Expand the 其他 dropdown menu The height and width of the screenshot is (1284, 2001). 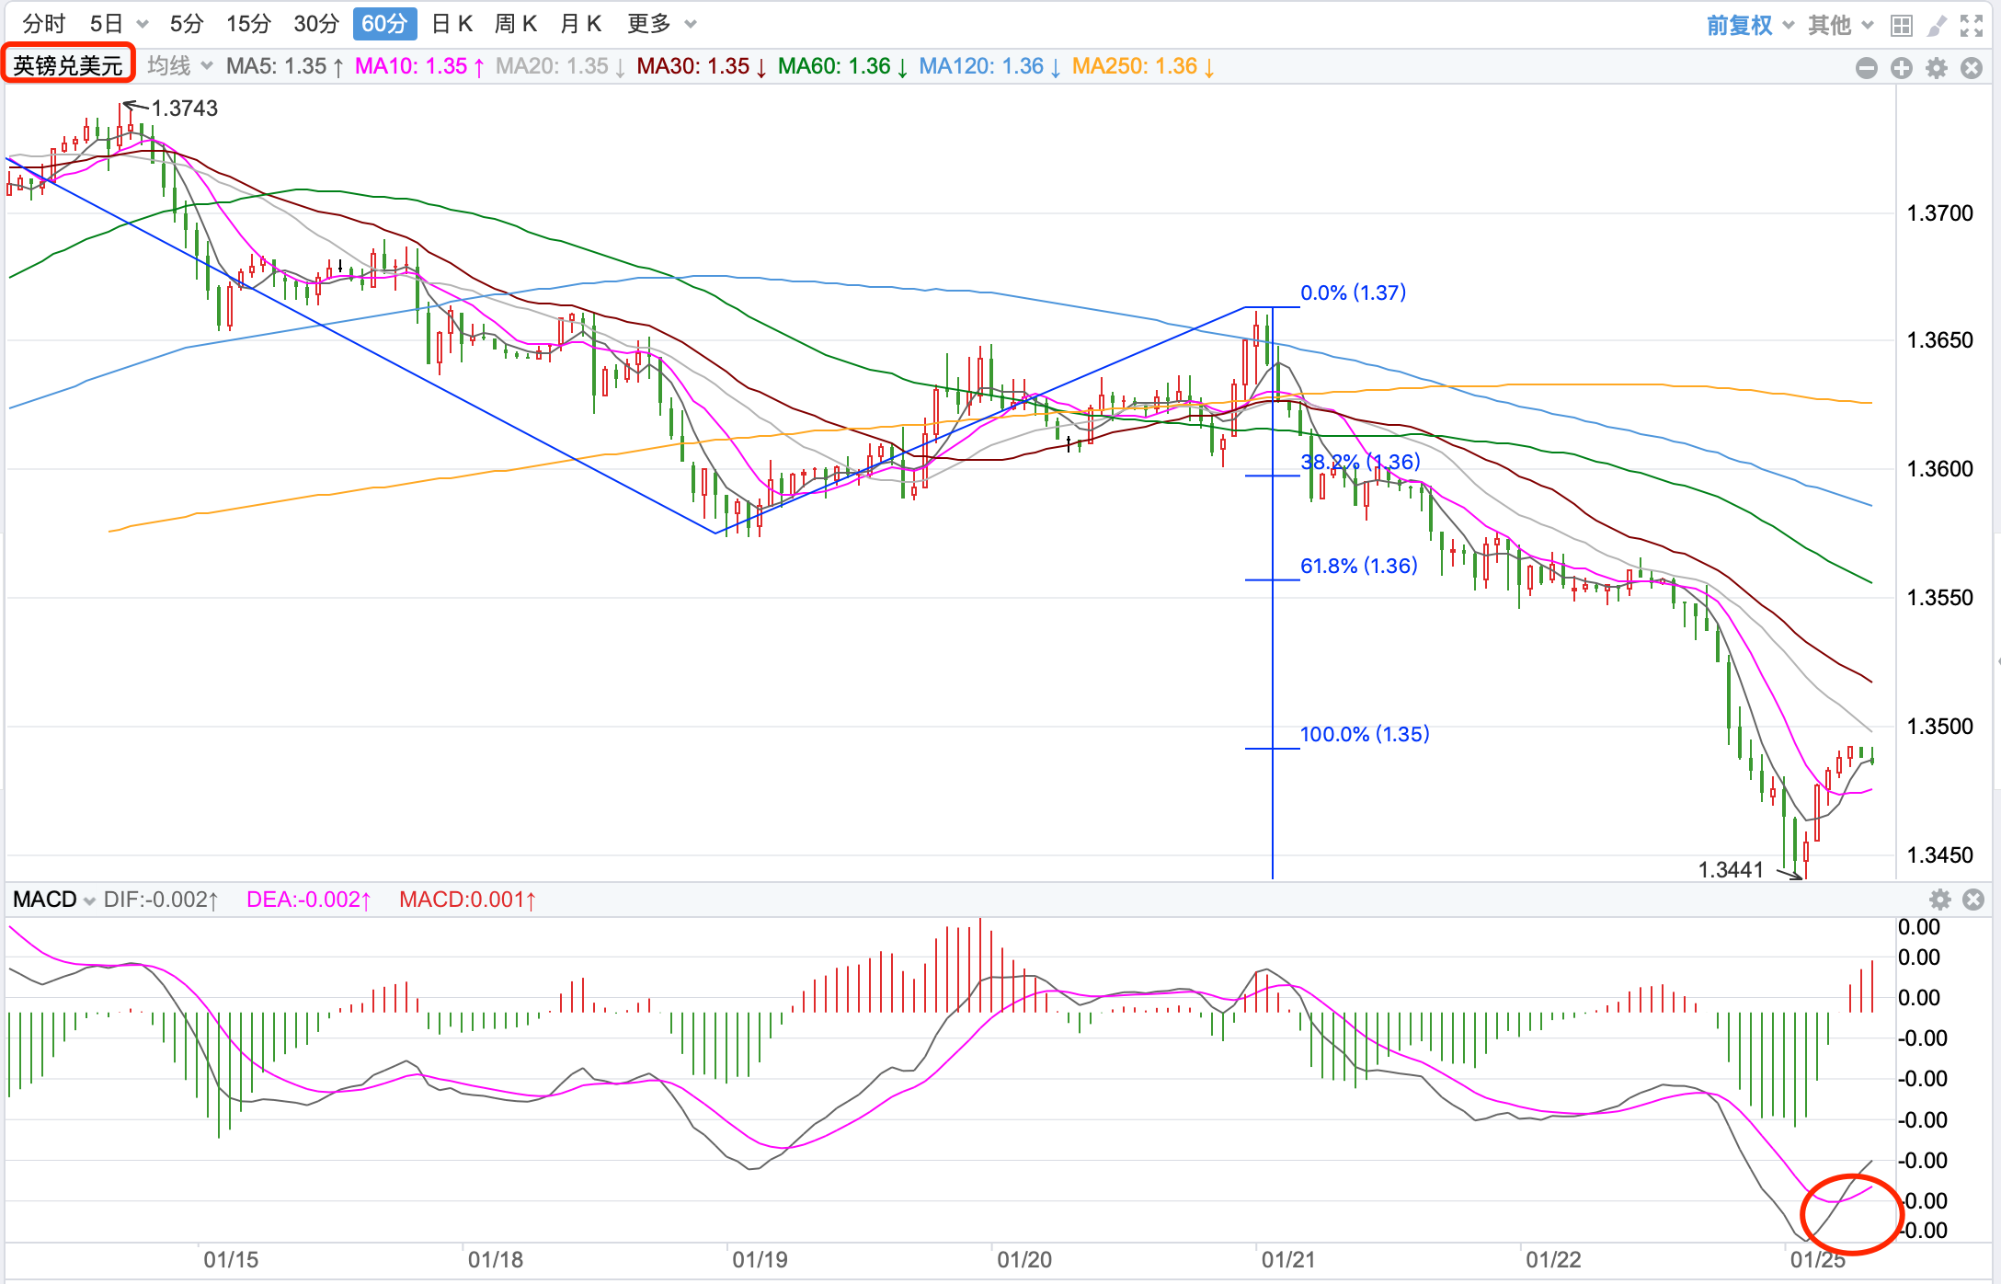(1840, 25)
